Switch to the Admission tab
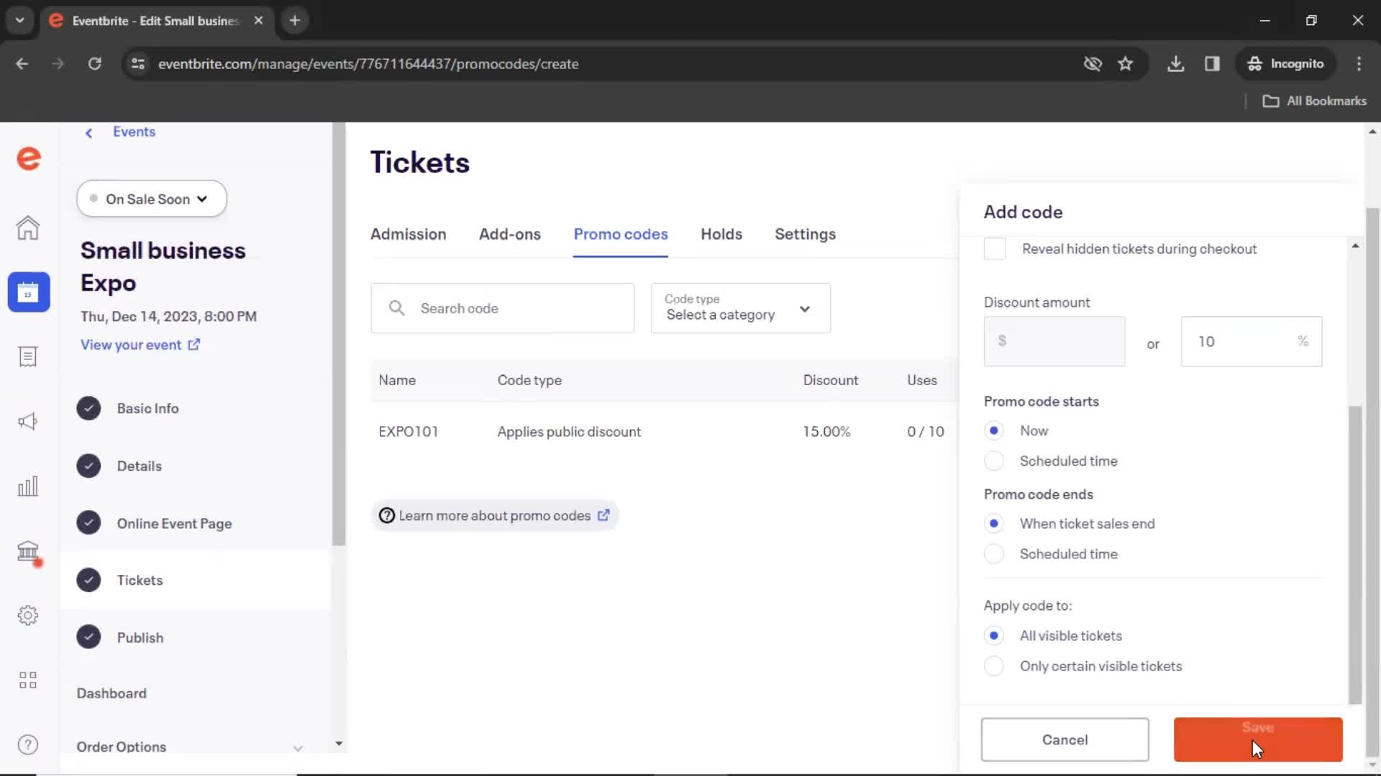The height and width of the screenshot is (776, 1381). [408, 234]
